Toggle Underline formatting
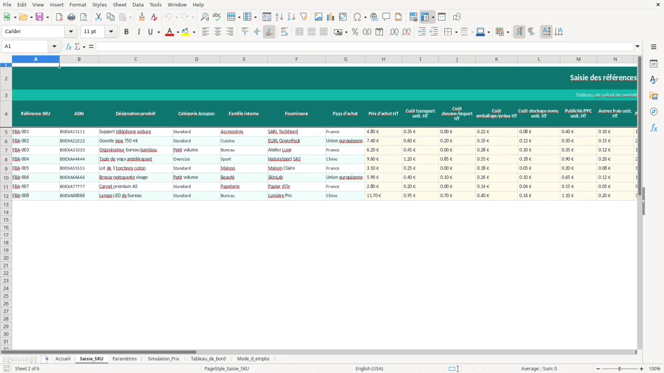The height and width of the screenshot is (373, 664). tap(150, 32)
